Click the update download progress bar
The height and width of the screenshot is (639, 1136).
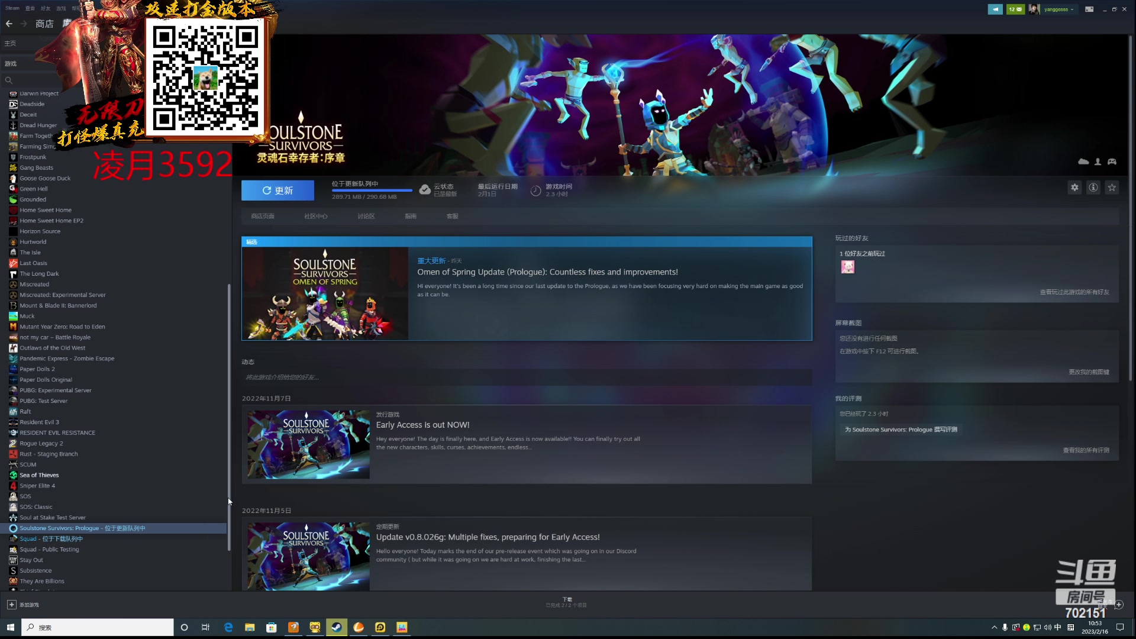click(372, 191)
